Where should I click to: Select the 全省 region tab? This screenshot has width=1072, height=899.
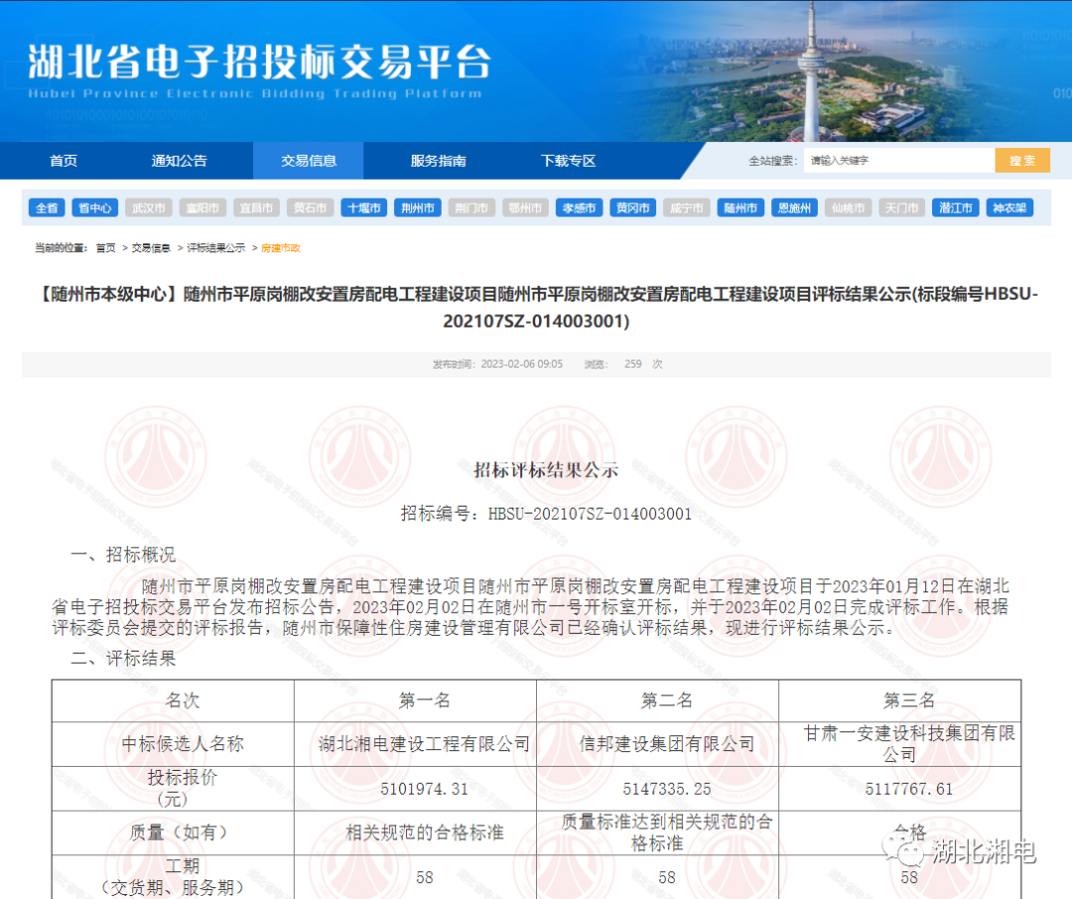(x=46, y=208)
